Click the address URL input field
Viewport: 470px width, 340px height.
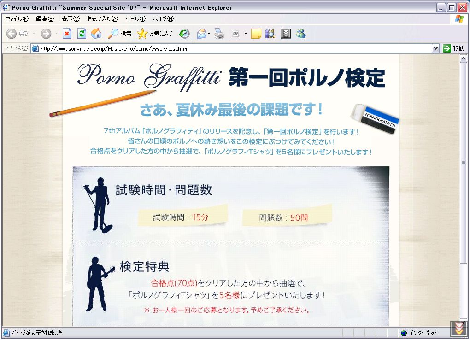pyautogui.click(x=235, y=48)
